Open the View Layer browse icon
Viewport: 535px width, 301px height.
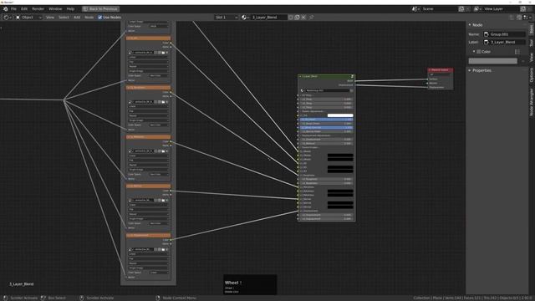[x=477, y=9]
